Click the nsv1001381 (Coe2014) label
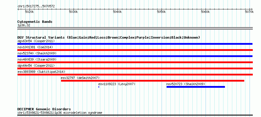 (x=35, y=47)
